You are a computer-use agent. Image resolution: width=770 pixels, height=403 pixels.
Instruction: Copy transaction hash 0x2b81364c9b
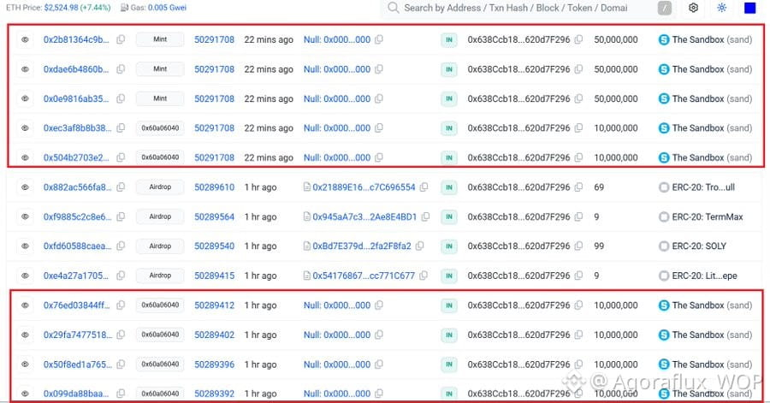click(121, 39)
